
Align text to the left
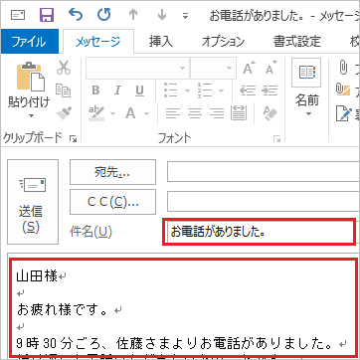coord(172,113)
